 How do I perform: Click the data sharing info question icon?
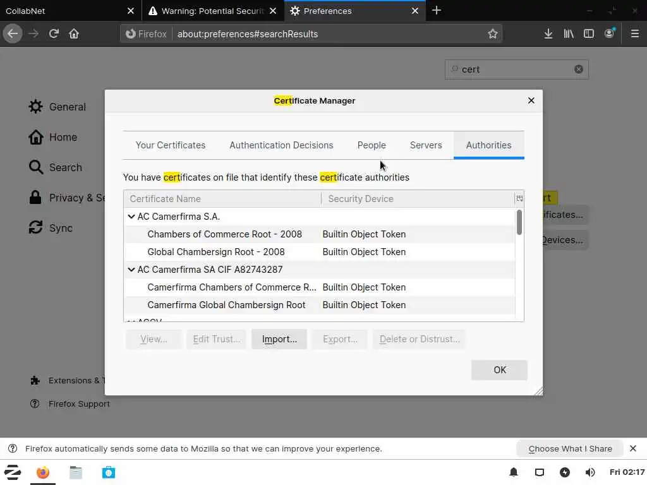click(x=13, y=448)
